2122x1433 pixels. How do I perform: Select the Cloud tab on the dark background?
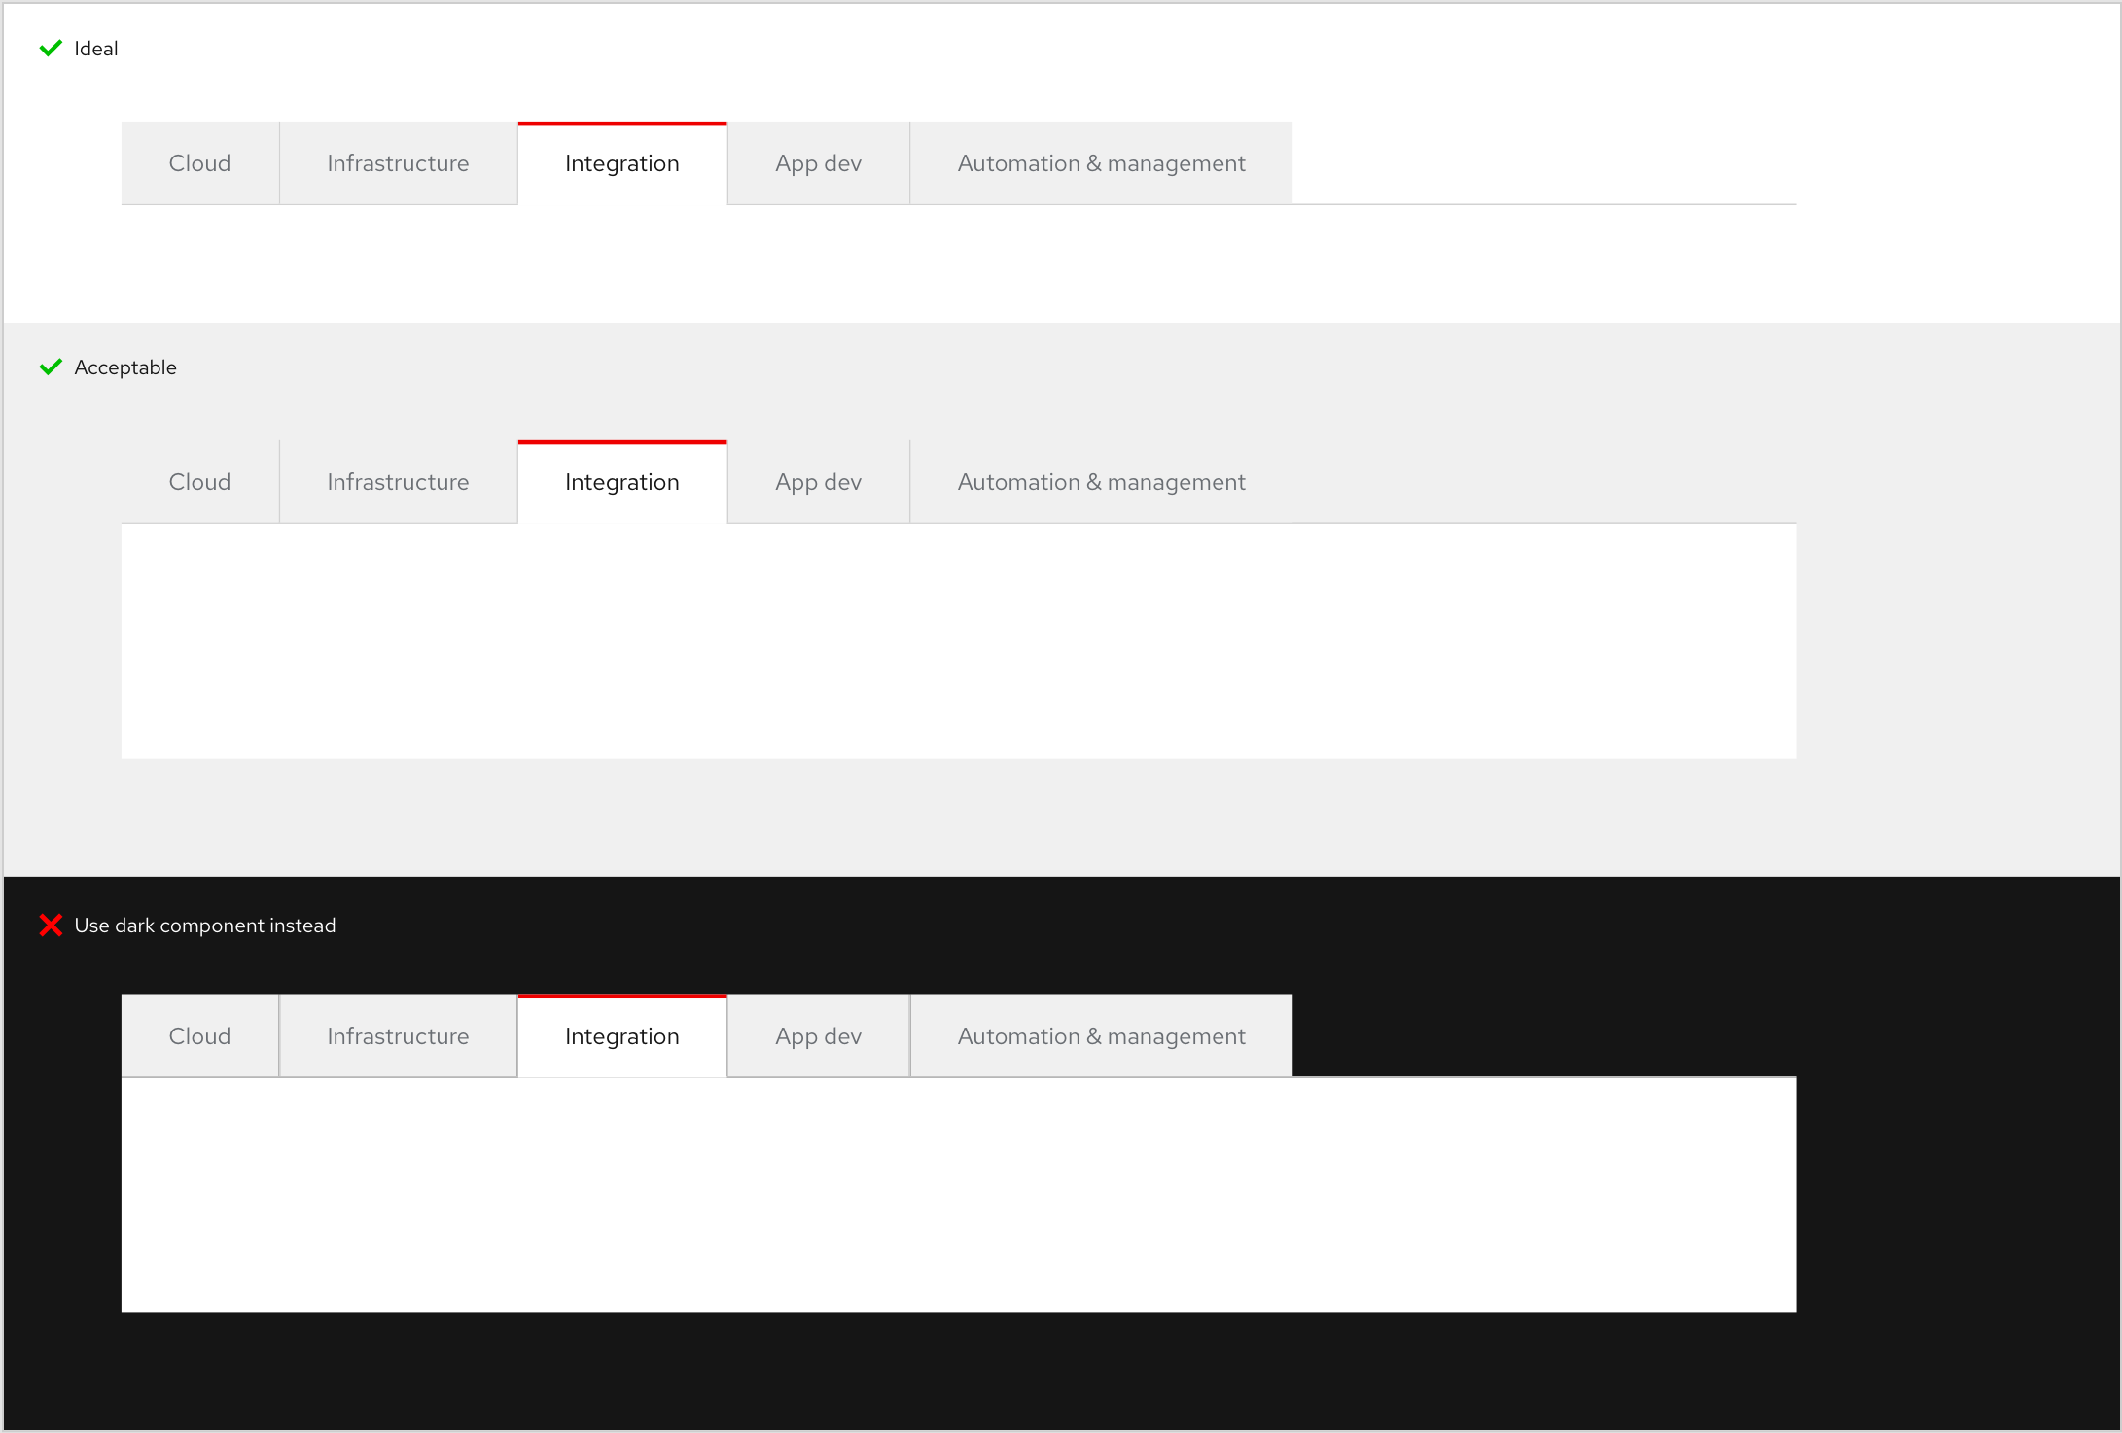pos(199,1035)
